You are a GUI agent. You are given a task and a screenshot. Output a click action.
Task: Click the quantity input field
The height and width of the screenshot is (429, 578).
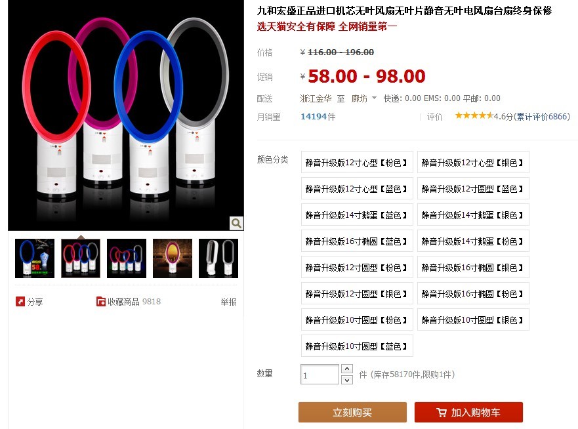tap(320, 375)
